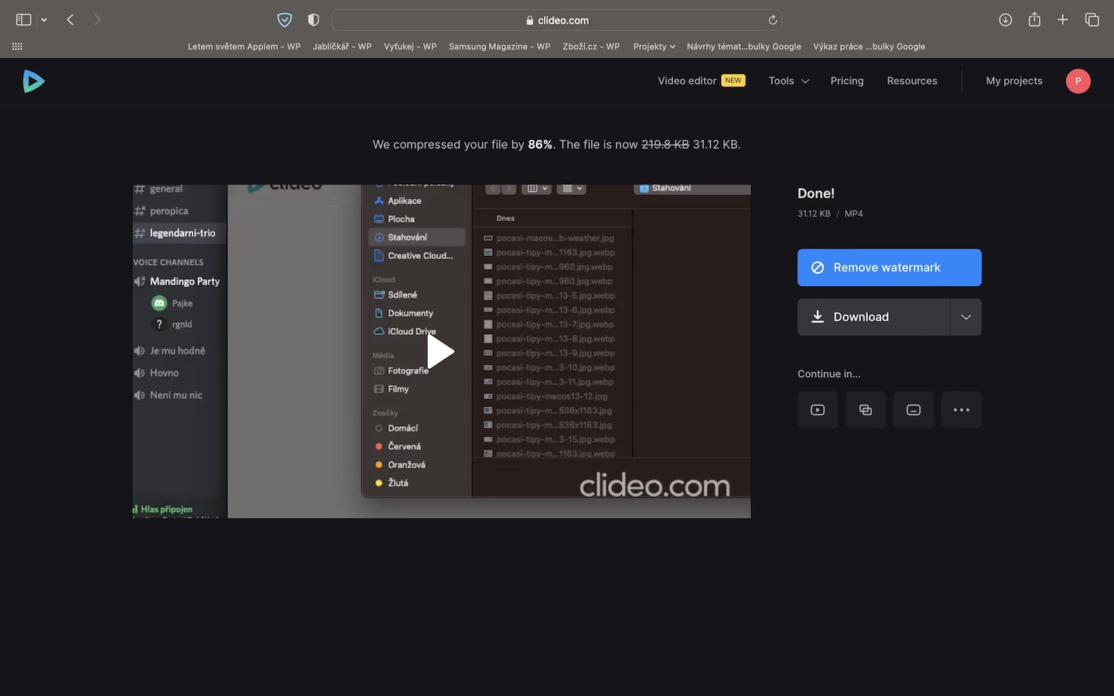
Task: Show Safari downloads
Action: [x=1006, y=20]
